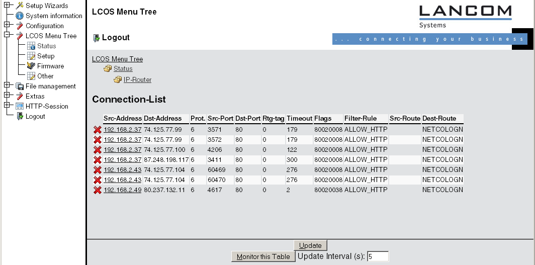The height and width of the screenshot is (265, 535).
Task: Click the Update Interval input field
Action: coord(378,256)
